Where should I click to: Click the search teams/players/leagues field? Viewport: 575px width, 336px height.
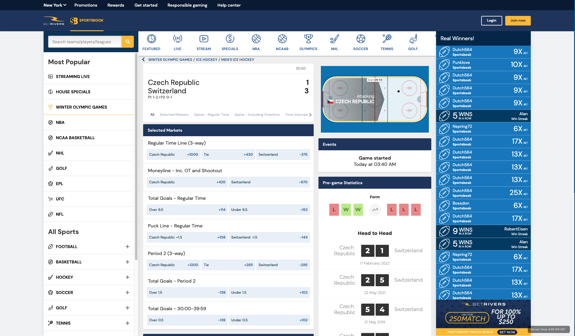click(85, 42)
